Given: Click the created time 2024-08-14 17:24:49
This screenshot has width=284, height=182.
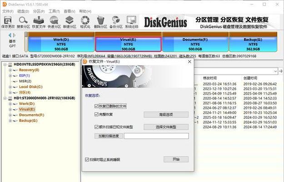Looking at the screenshot, I should [x=260, y=127].
